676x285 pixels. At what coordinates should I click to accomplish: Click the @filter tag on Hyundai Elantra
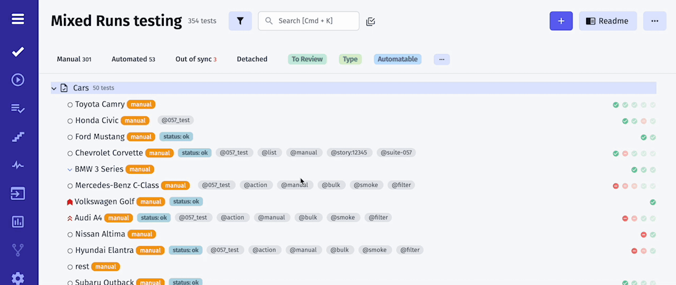pyautogui.click(x=410, y=250)
